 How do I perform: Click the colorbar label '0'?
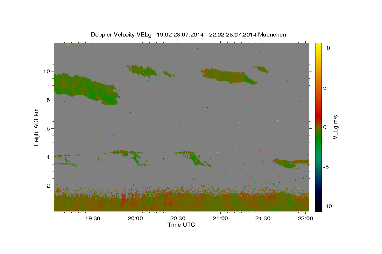click(325, 127)
